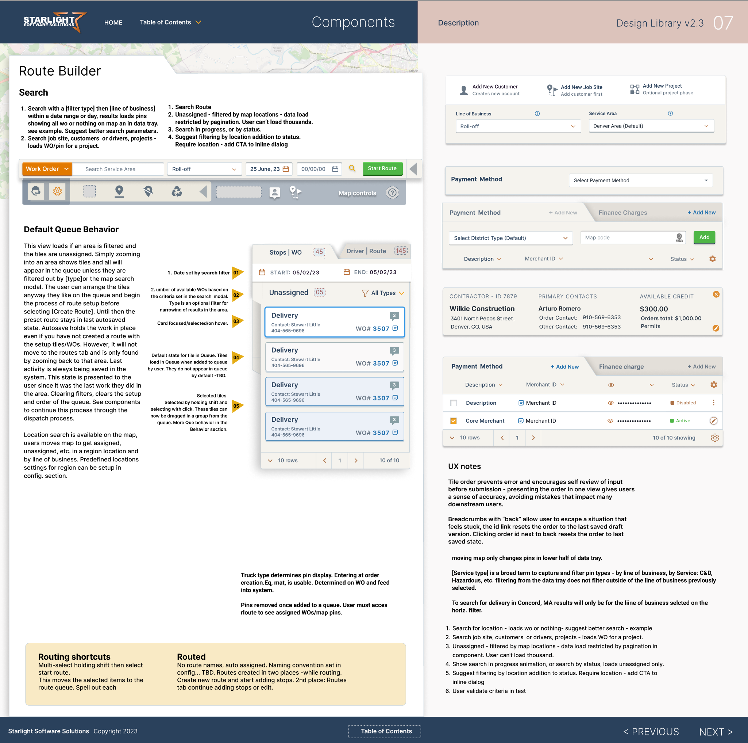The image size is (748, 743).
Task: Open the Work Order filter type dropdown
Action: click(x=47, y=169)
